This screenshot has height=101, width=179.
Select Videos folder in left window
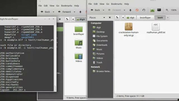point(79,57)
